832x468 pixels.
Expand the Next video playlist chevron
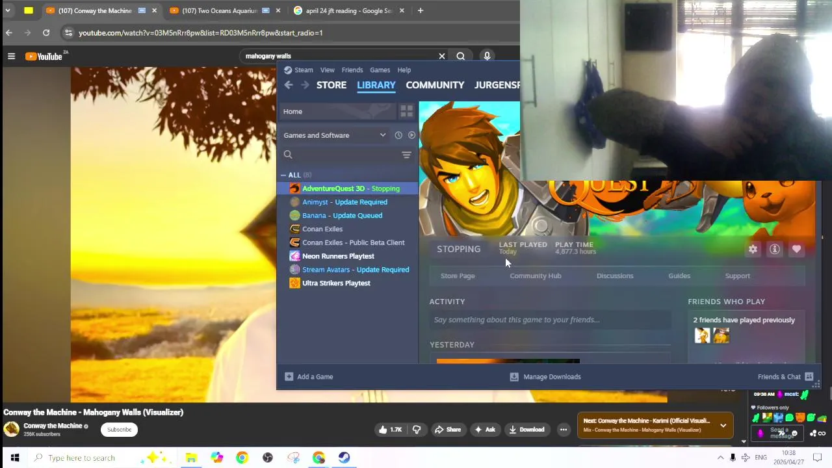tap(723, 426)
